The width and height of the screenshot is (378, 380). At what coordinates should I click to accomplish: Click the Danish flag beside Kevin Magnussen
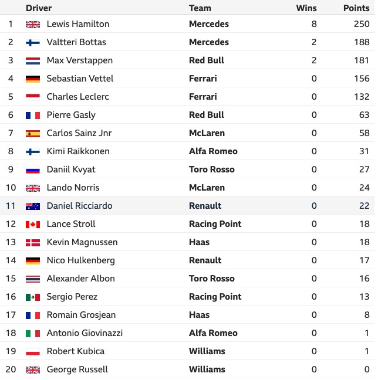[x=33, y=242]
